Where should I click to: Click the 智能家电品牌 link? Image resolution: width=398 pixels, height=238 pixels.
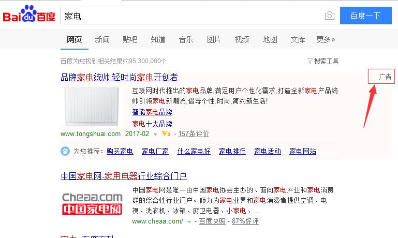[x=152, y=112]
